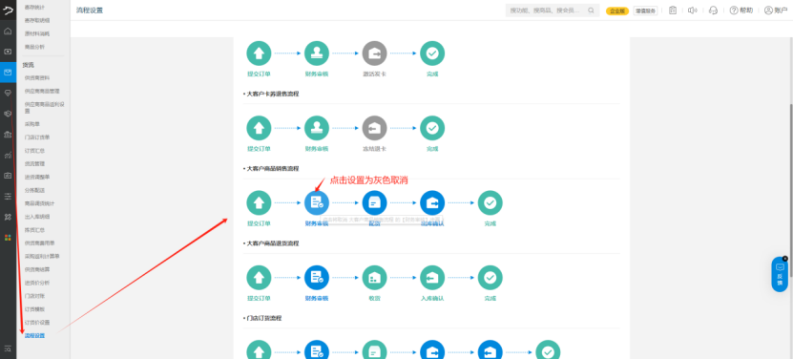Screen dimensions: 793x359
Task: Click 完成 icon in 大客户卡券退售流程
Action: point(432,128)
